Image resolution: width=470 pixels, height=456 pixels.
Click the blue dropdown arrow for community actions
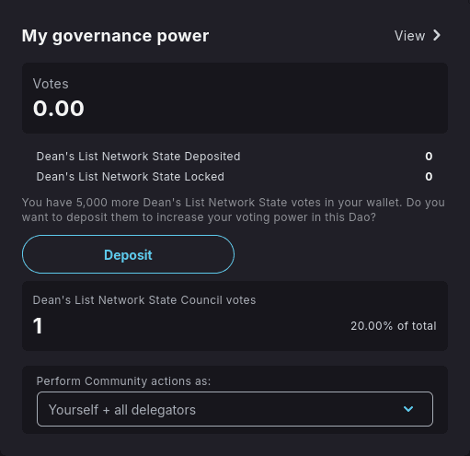(408, 409)
